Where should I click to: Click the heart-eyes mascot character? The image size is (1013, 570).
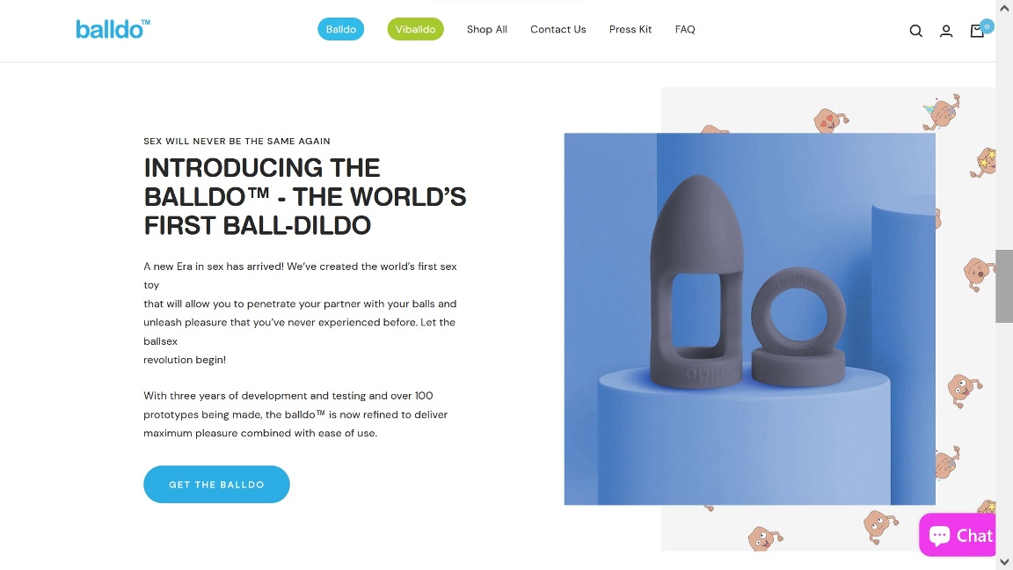point(830,121)
